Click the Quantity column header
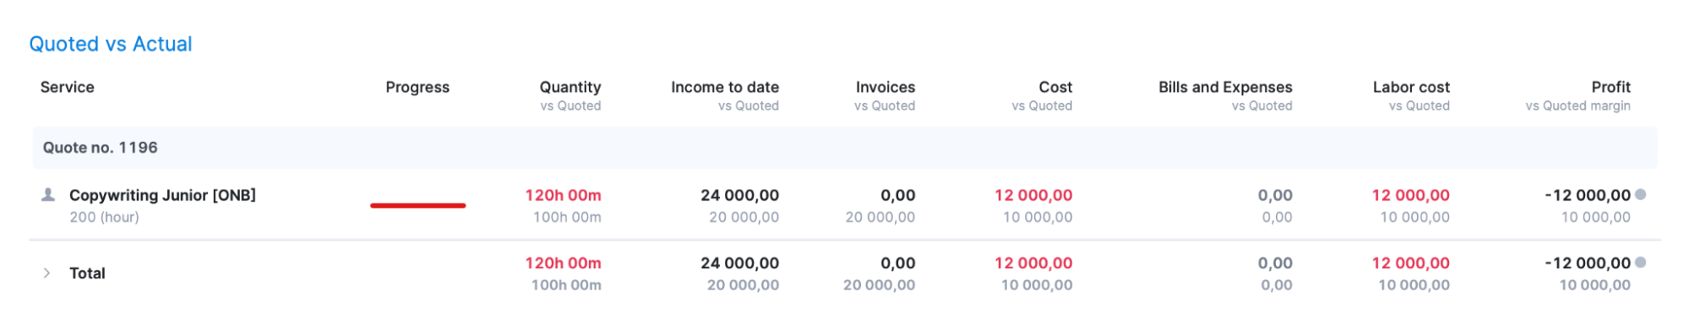Image resolution: width=1689 pixels, height=335 pixels. (570, 87)
